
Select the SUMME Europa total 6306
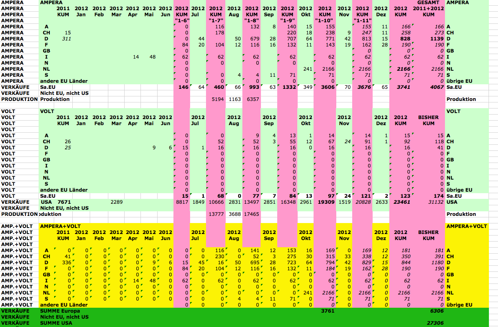point(436,311)
